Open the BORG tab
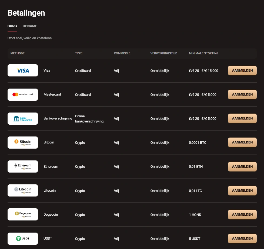Image resolution: width=264 pixels, height=249 pixels. pos(12,26)
